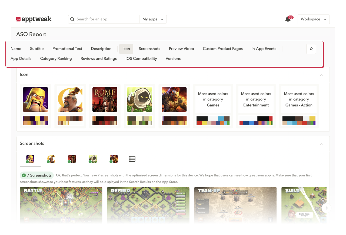
Task: Click the AppTweak logo
Action: tap(34, 19)
